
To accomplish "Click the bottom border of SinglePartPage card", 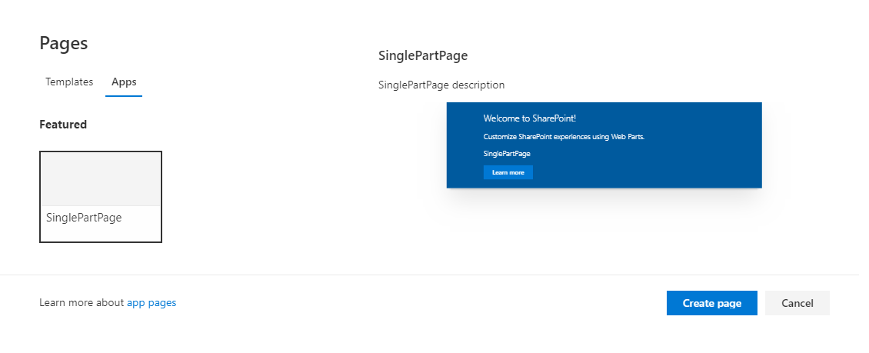I will pos(101,241).
